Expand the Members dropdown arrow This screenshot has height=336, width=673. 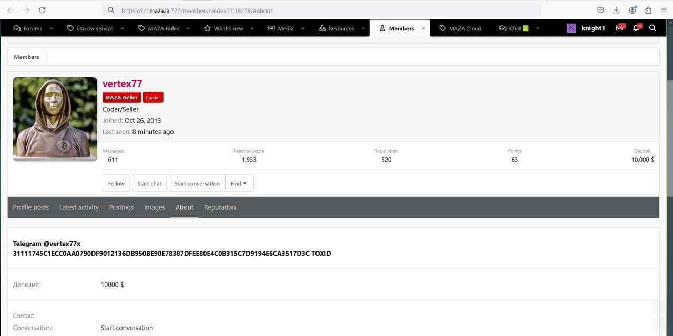[423, 28]
